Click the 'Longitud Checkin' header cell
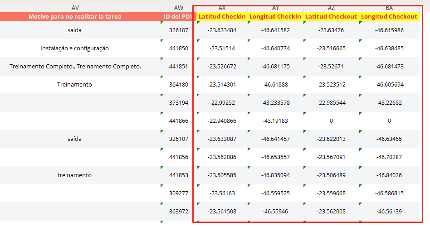This screenshot has height=227, width=430. click(275, 17)
